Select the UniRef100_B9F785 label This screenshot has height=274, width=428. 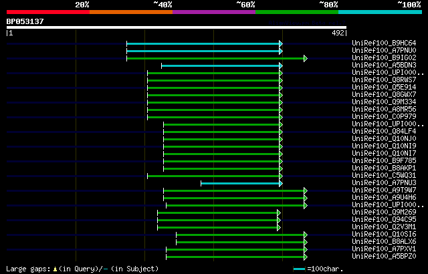point(384,161)
